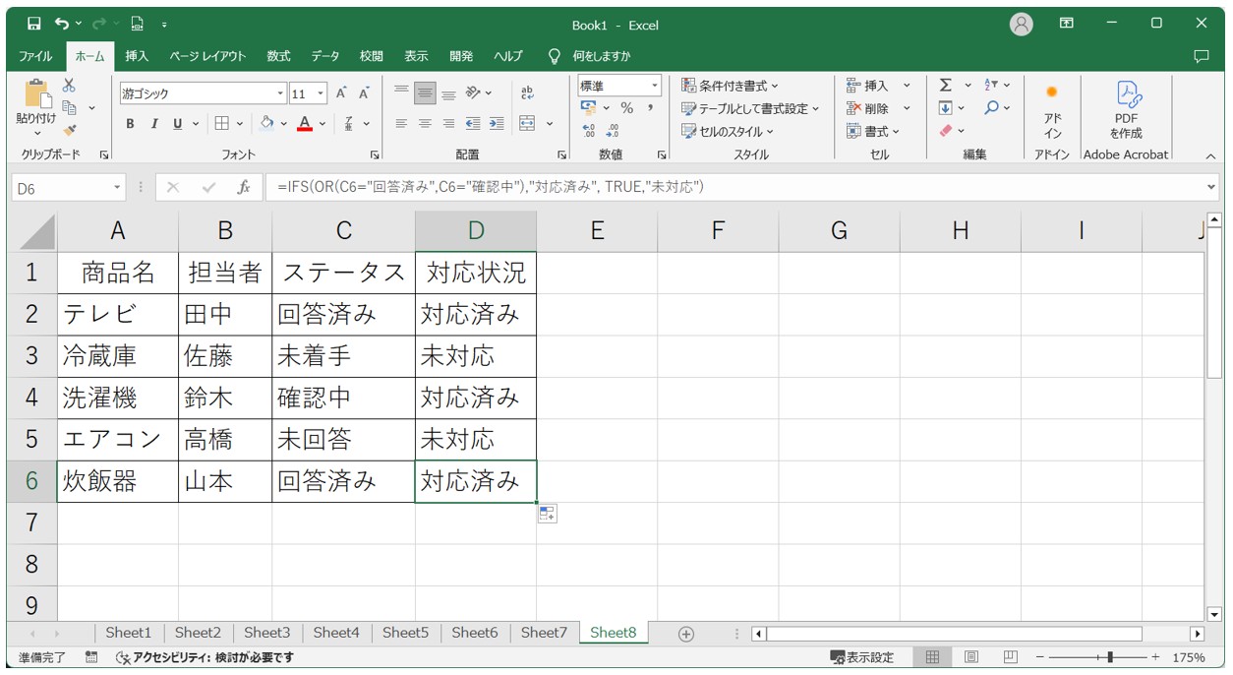Switch to the 数式 (Formulas) tab

[x=279, y=56]
